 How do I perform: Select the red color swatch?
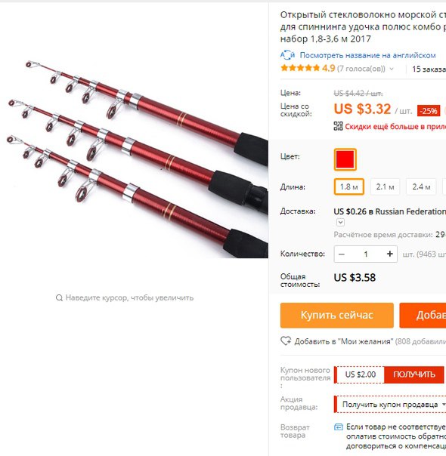(345, 159)
